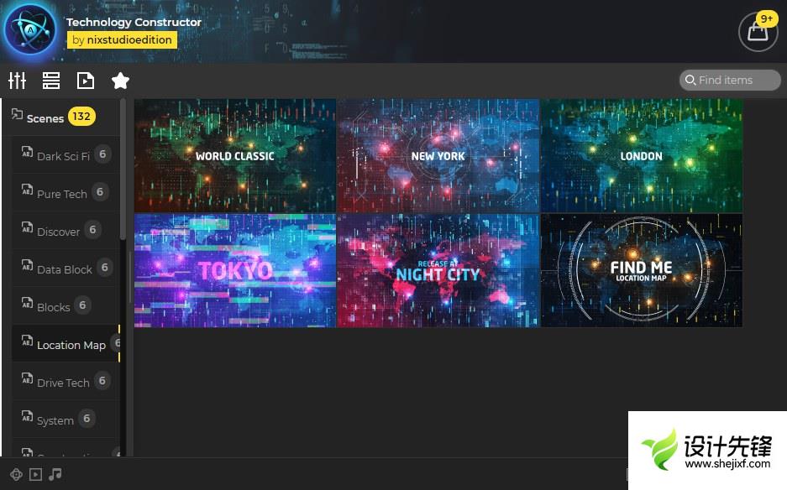The height and width of the screenshot is (490, 787).
Task: Click the stacked rows layout icon
Action: pyautogui.click(x=51, y=81)
